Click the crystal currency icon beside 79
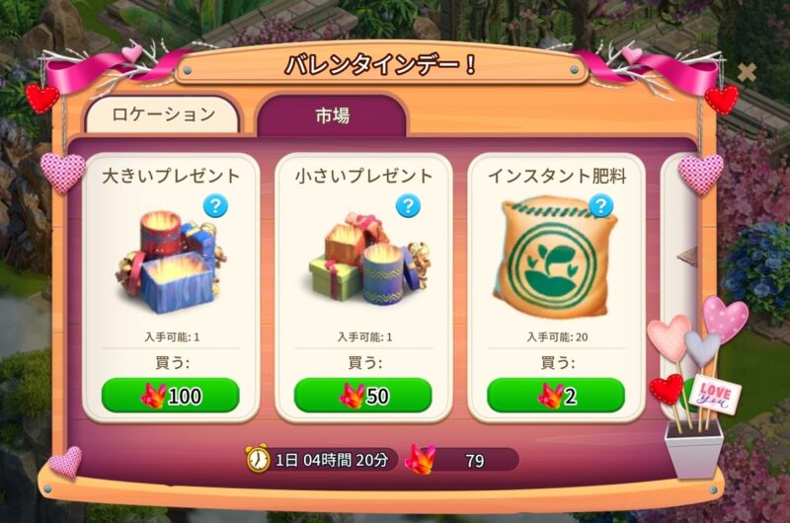The image size is (790, 523). [420, 459]
